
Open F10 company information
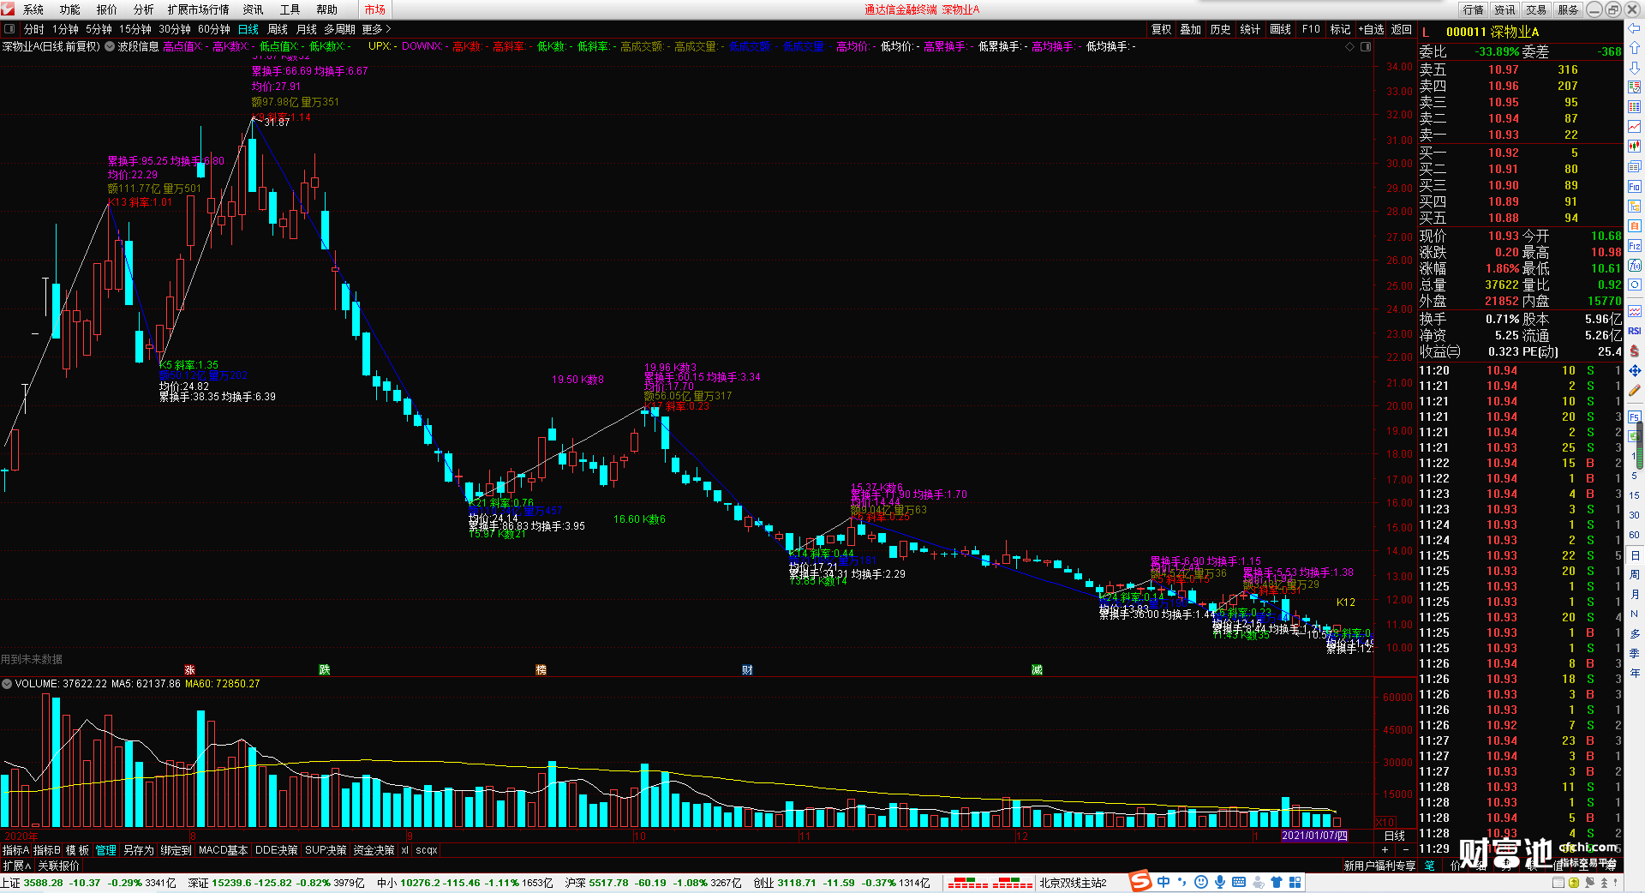click(x=1311, y=29)
